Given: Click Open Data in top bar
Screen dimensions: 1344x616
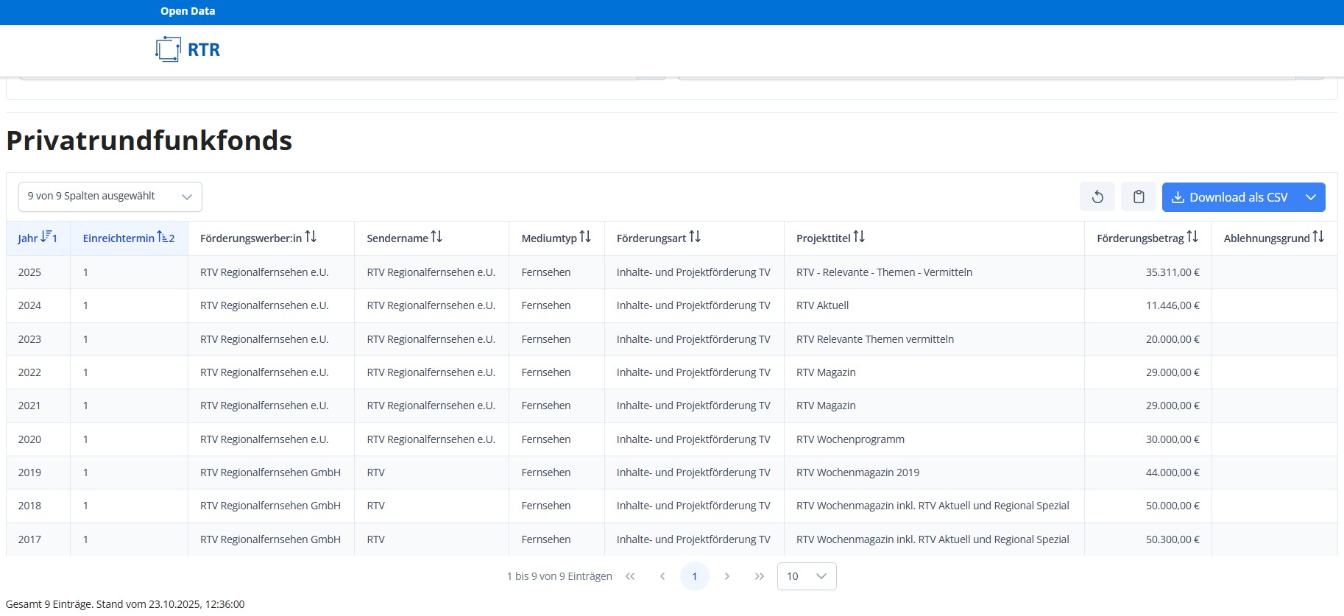Looking at the screenshot, I should click(x=188, y=11).
